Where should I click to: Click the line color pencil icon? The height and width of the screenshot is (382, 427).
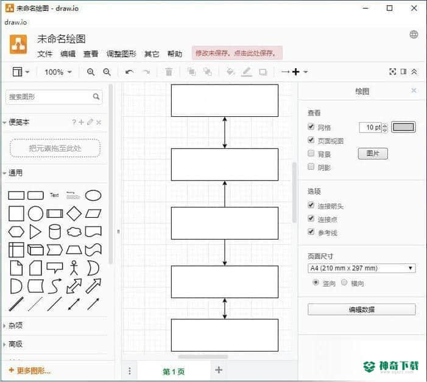click(247, 72)
